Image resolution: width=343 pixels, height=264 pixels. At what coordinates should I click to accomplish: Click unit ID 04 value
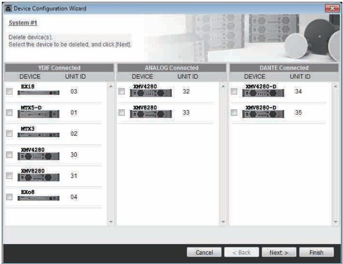74,197
